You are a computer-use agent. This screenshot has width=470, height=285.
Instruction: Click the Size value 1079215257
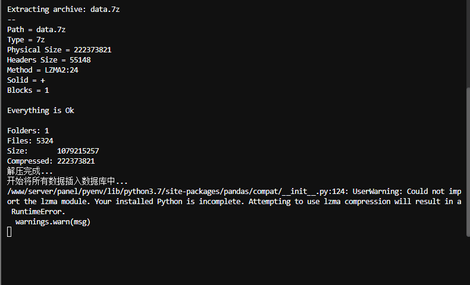click(x=78, y=151)
